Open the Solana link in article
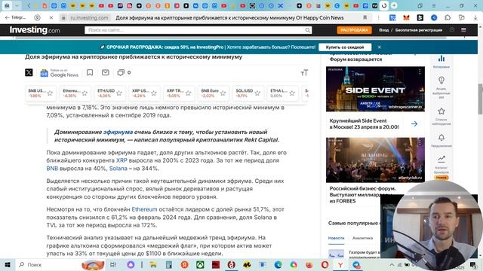The width and height of the screenshot is (483, 271). point(118,169)
